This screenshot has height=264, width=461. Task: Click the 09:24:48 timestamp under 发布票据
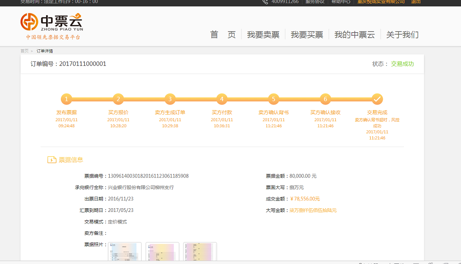(66, 126)
